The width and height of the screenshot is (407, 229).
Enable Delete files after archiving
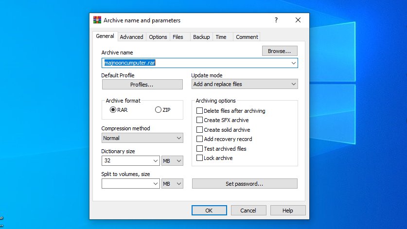(x=199, y=111)
